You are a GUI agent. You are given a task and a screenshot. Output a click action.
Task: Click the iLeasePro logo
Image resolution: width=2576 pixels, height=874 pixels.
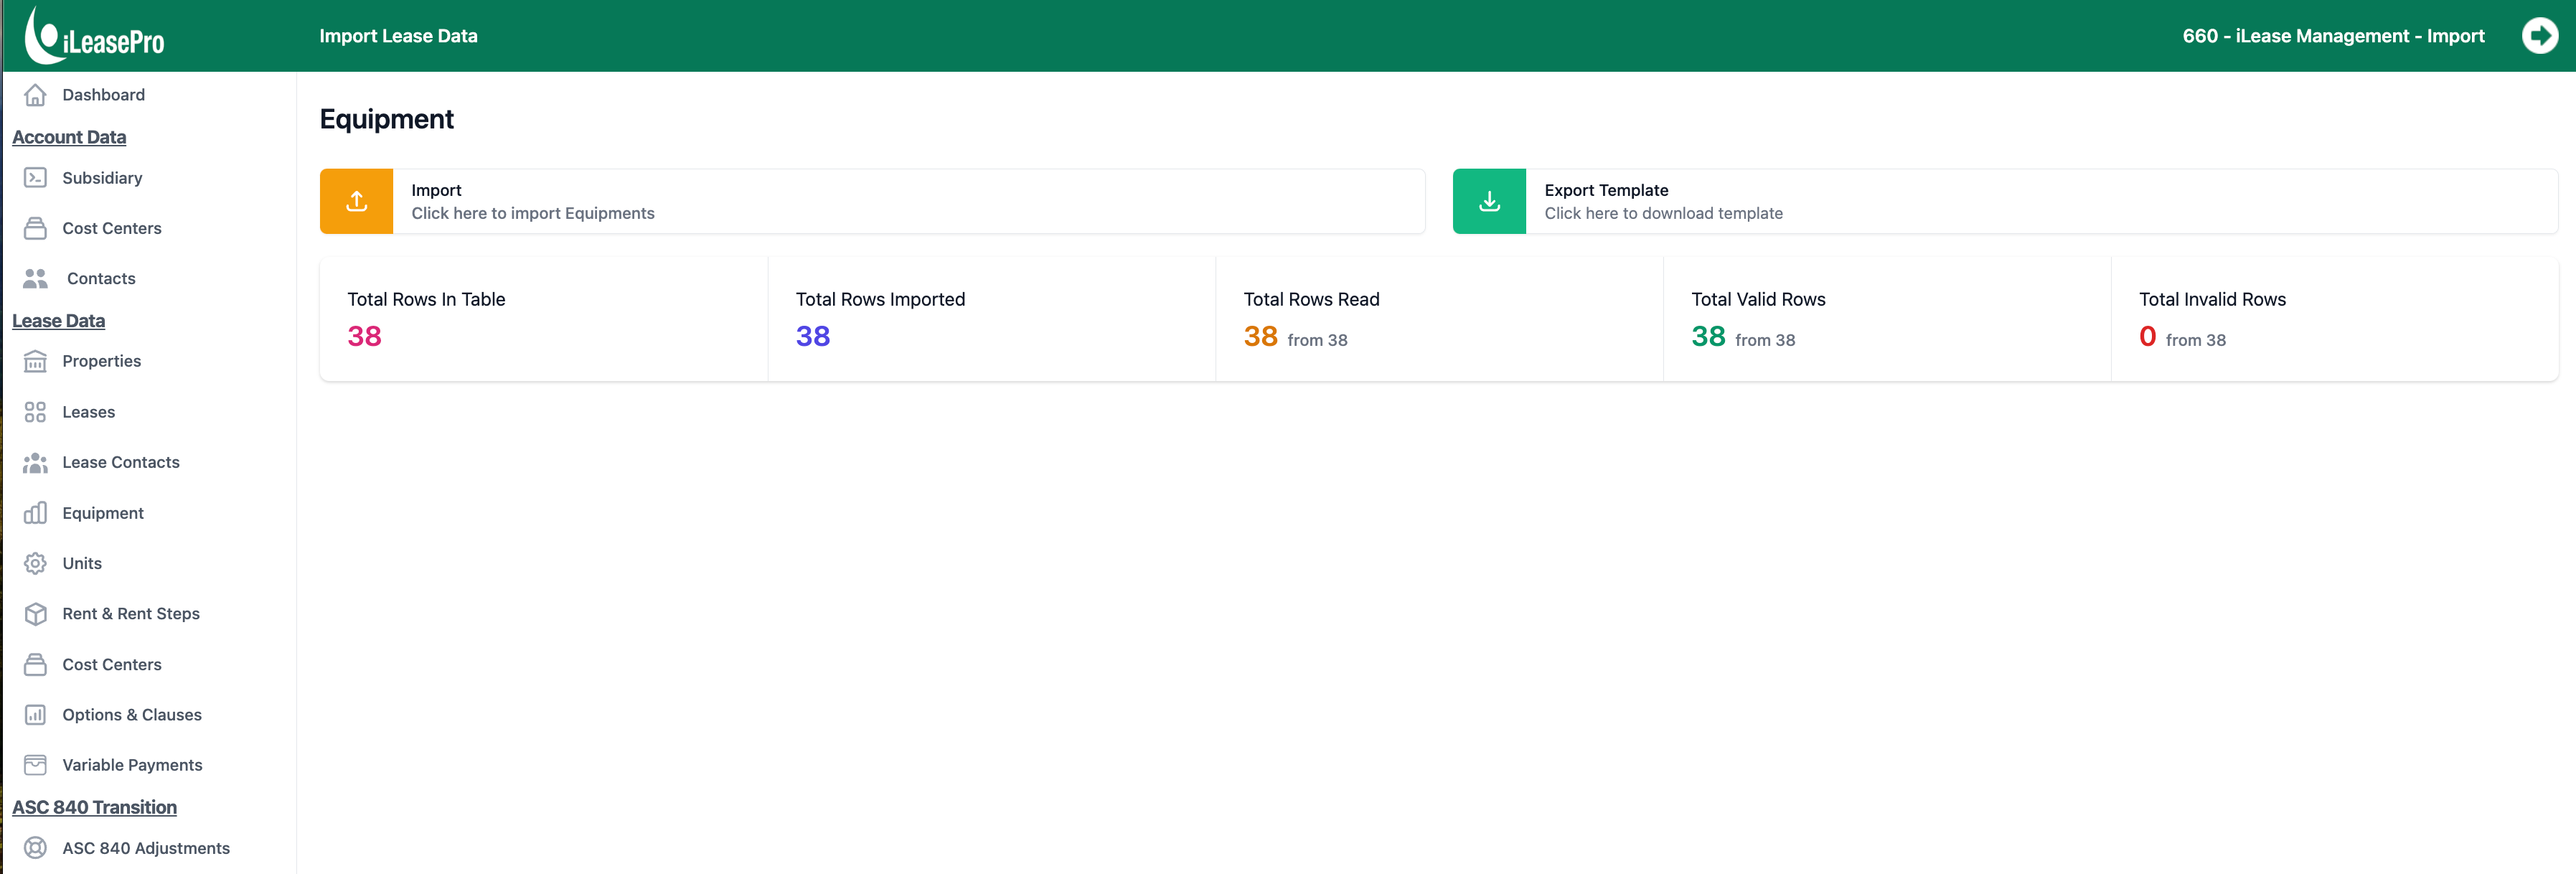tap(95, 36)
